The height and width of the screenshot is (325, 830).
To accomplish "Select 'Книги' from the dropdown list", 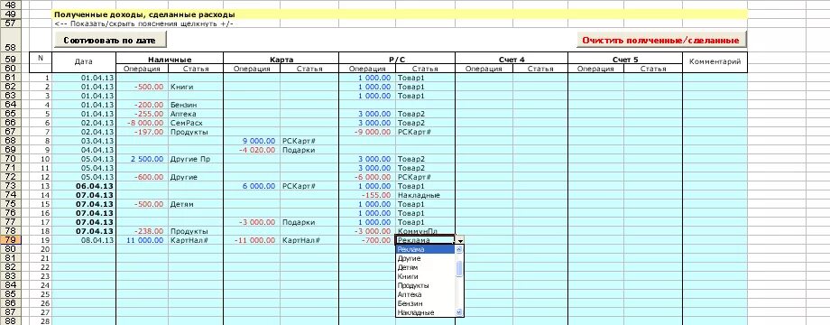I will (425, 276).
